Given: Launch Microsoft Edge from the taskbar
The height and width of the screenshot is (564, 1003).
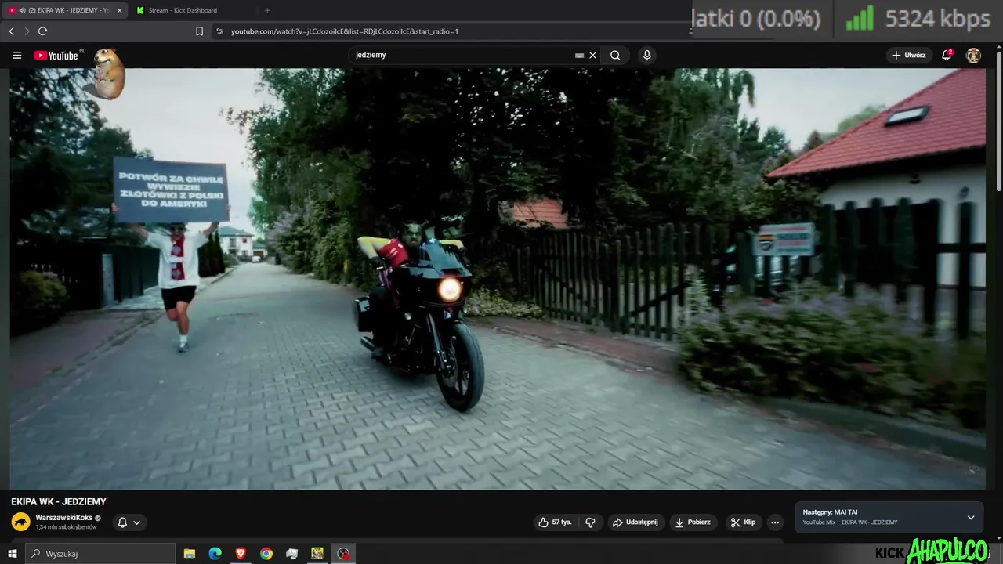Looking at the screenshot, I should [x=215, y=554].
